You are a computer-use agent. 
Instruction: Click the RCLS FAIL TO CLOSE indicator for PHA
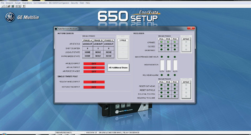tap(161, 96)
